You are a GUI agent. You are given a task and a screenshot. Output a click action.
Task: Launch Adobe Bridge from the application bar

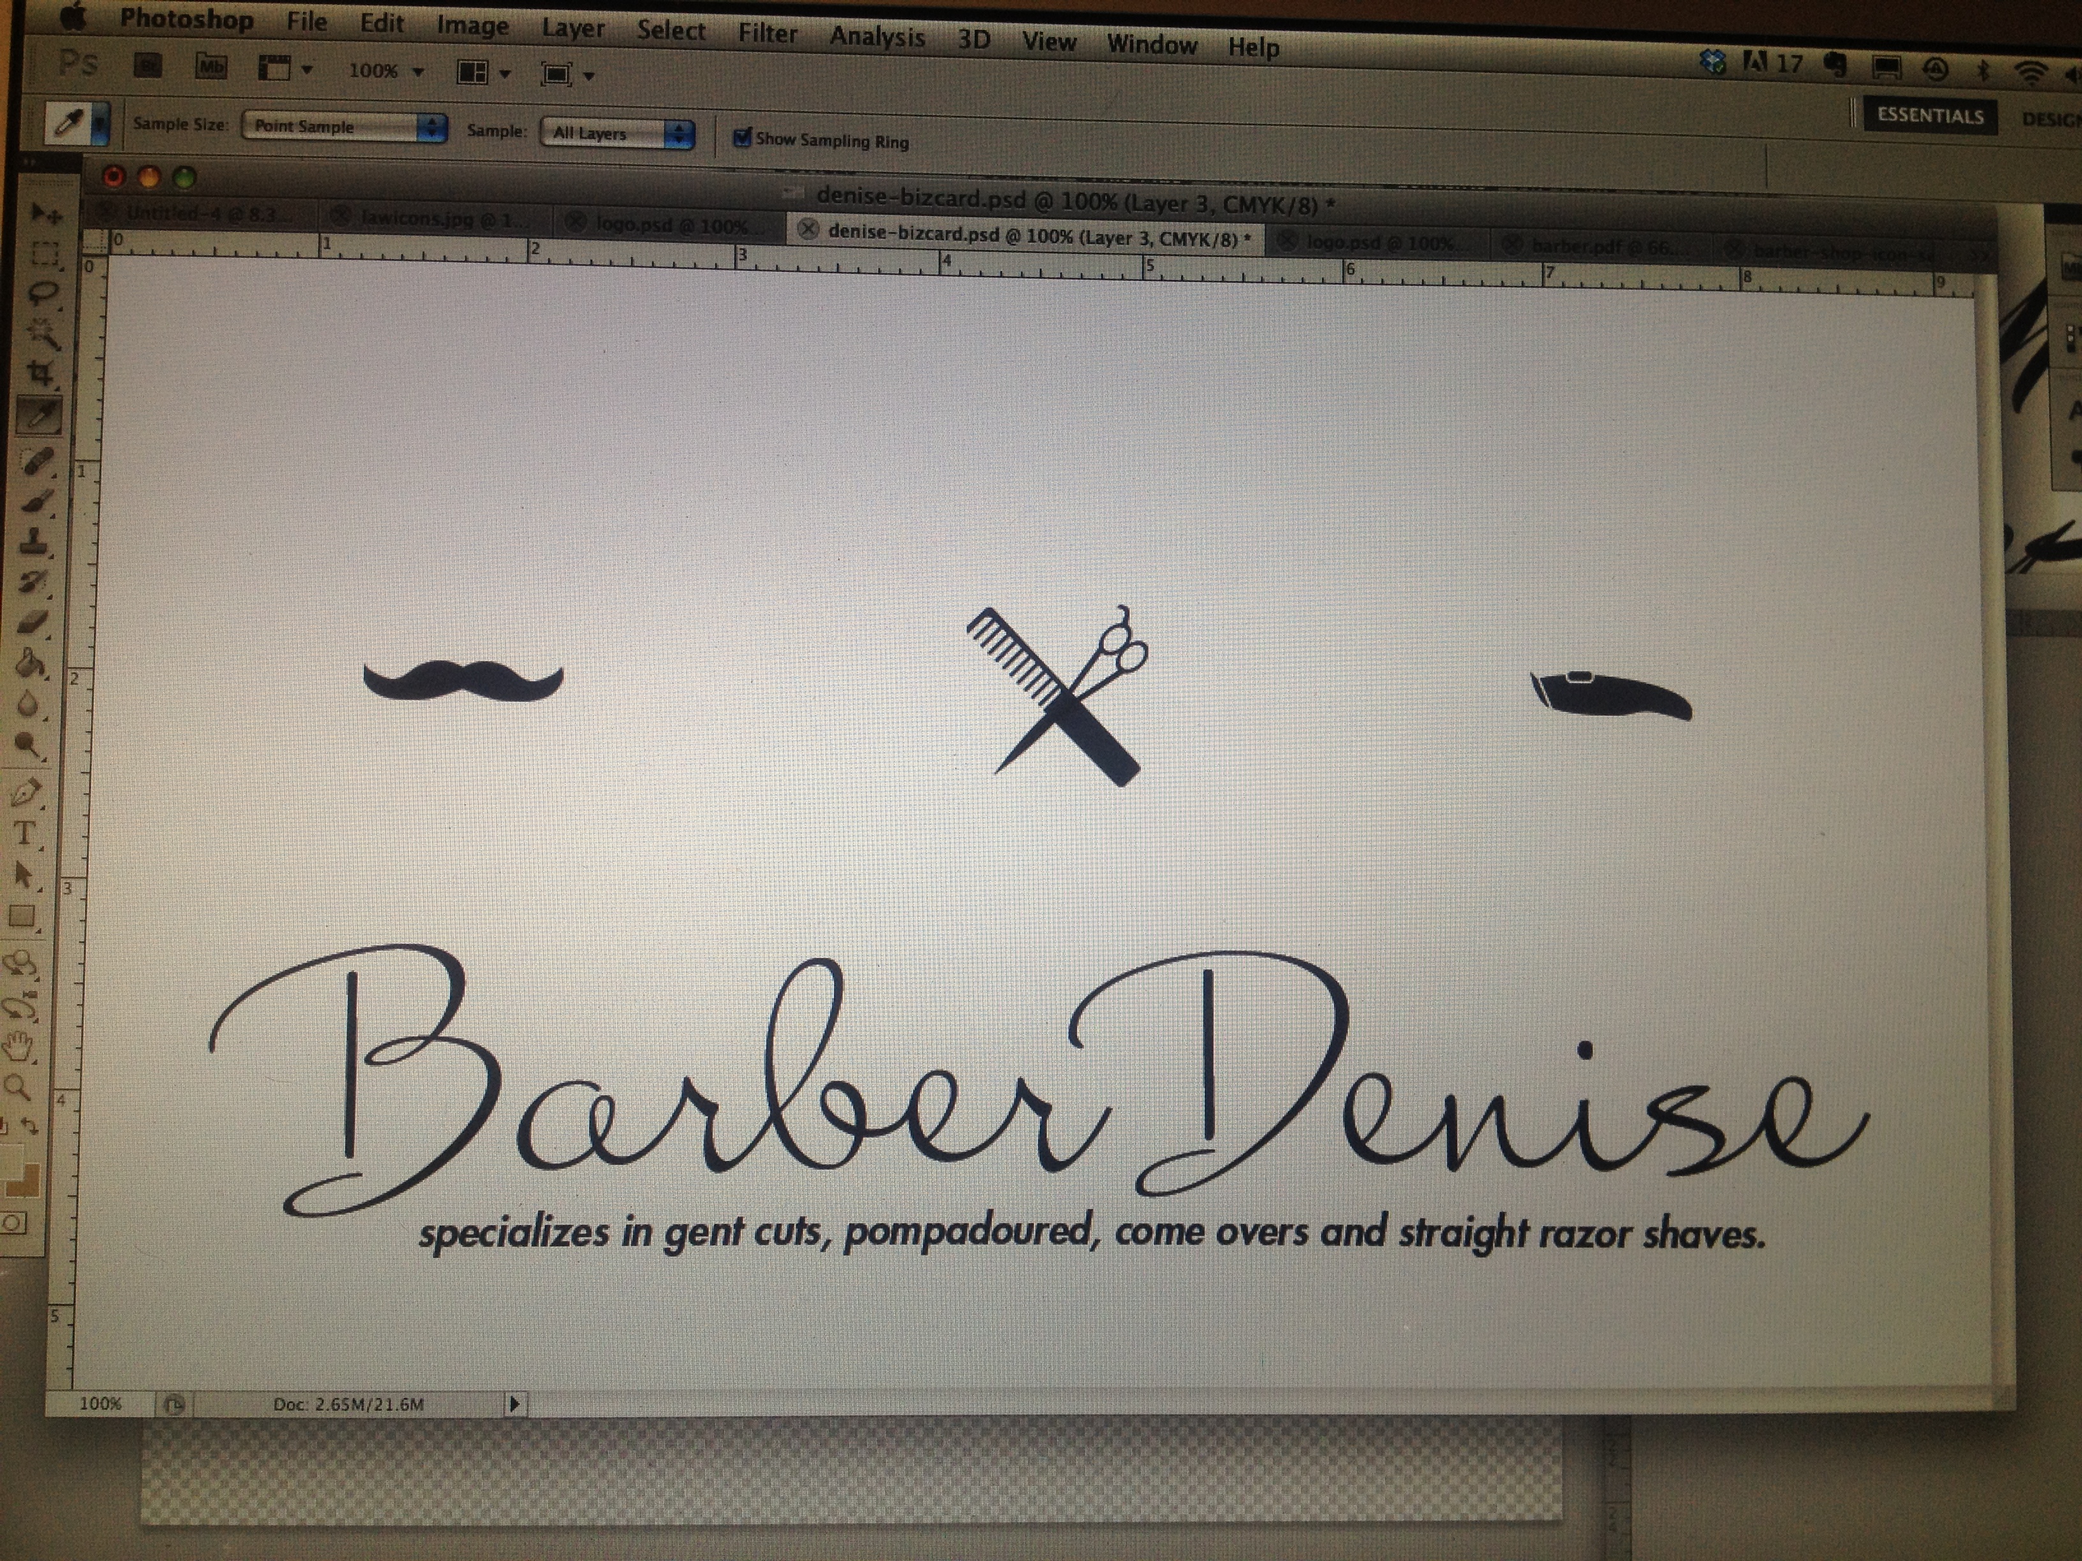point(148,65)
